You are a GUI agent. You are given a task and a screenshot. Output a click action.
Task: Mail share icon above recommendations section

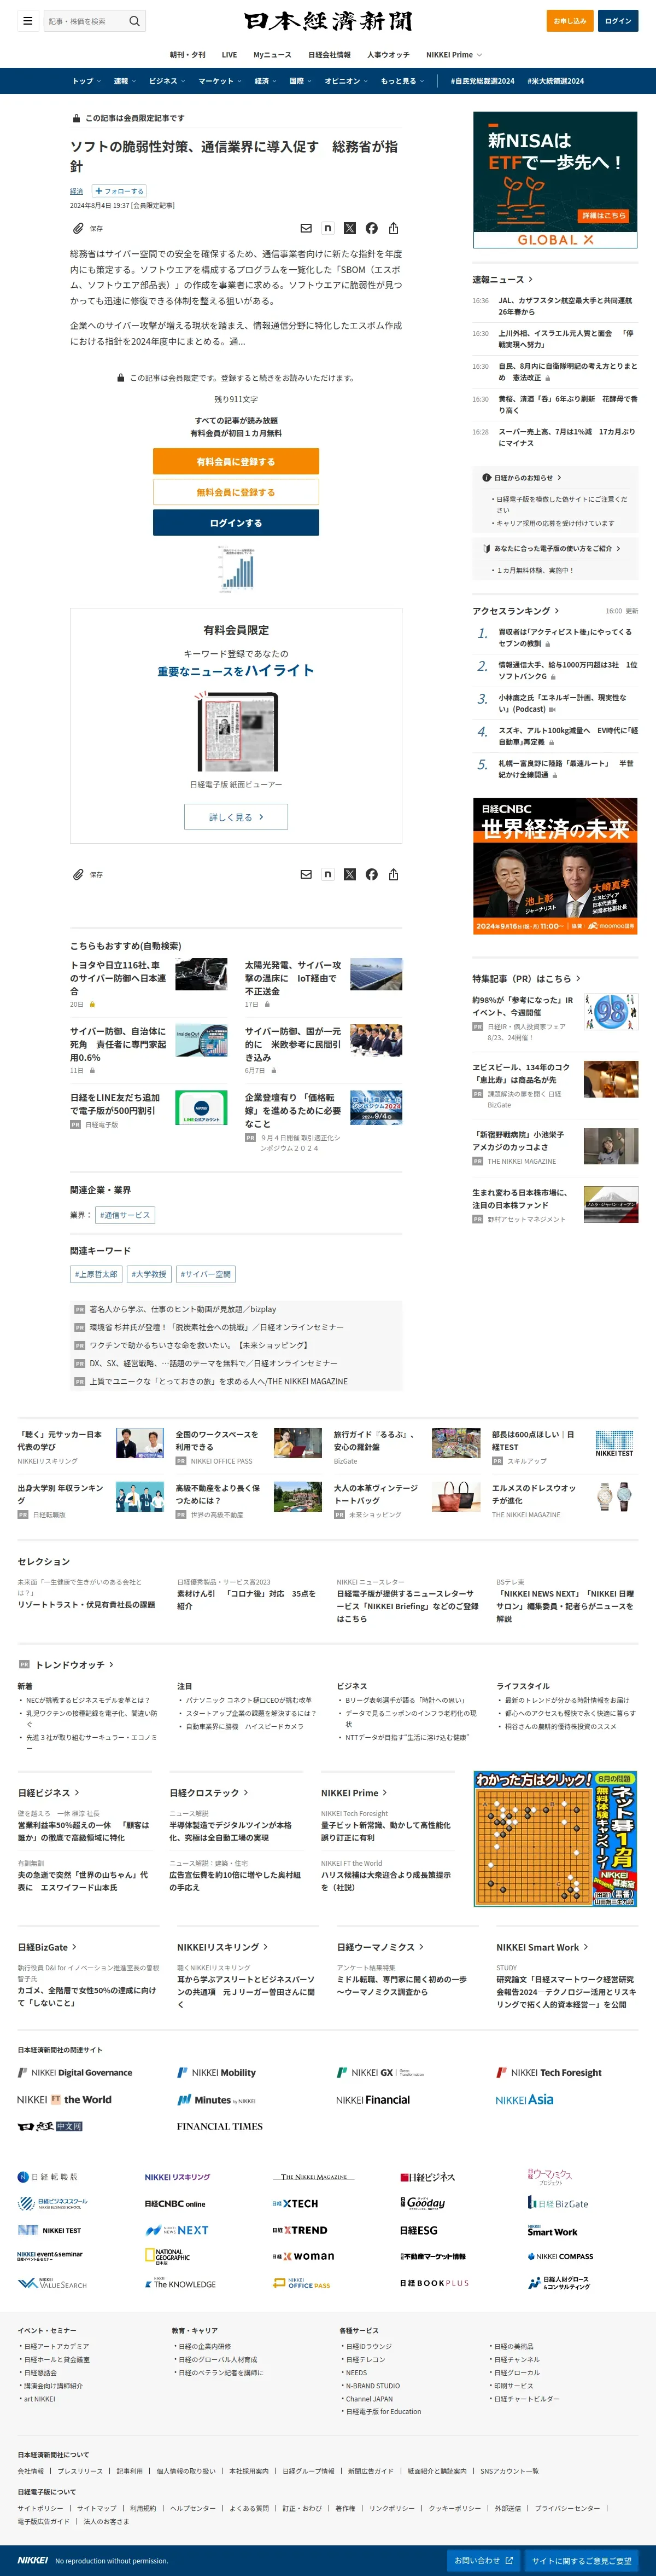click(x=306, y=874)
